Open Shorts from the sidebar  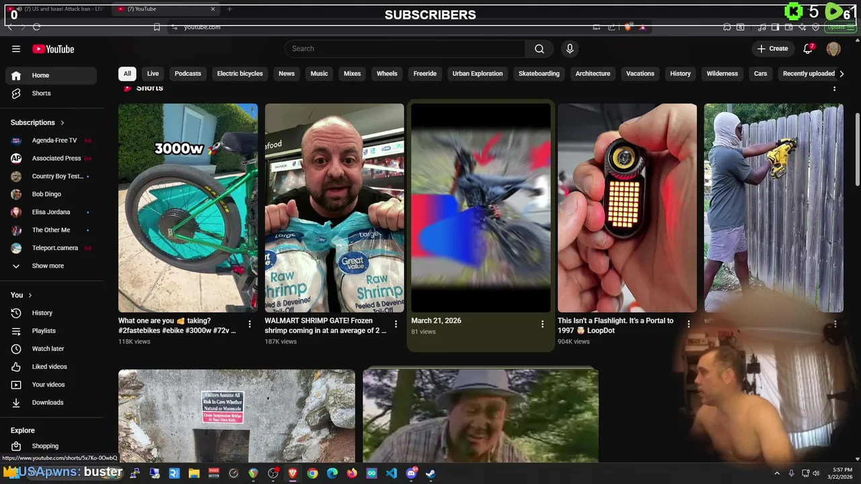[x=51, y=93]
